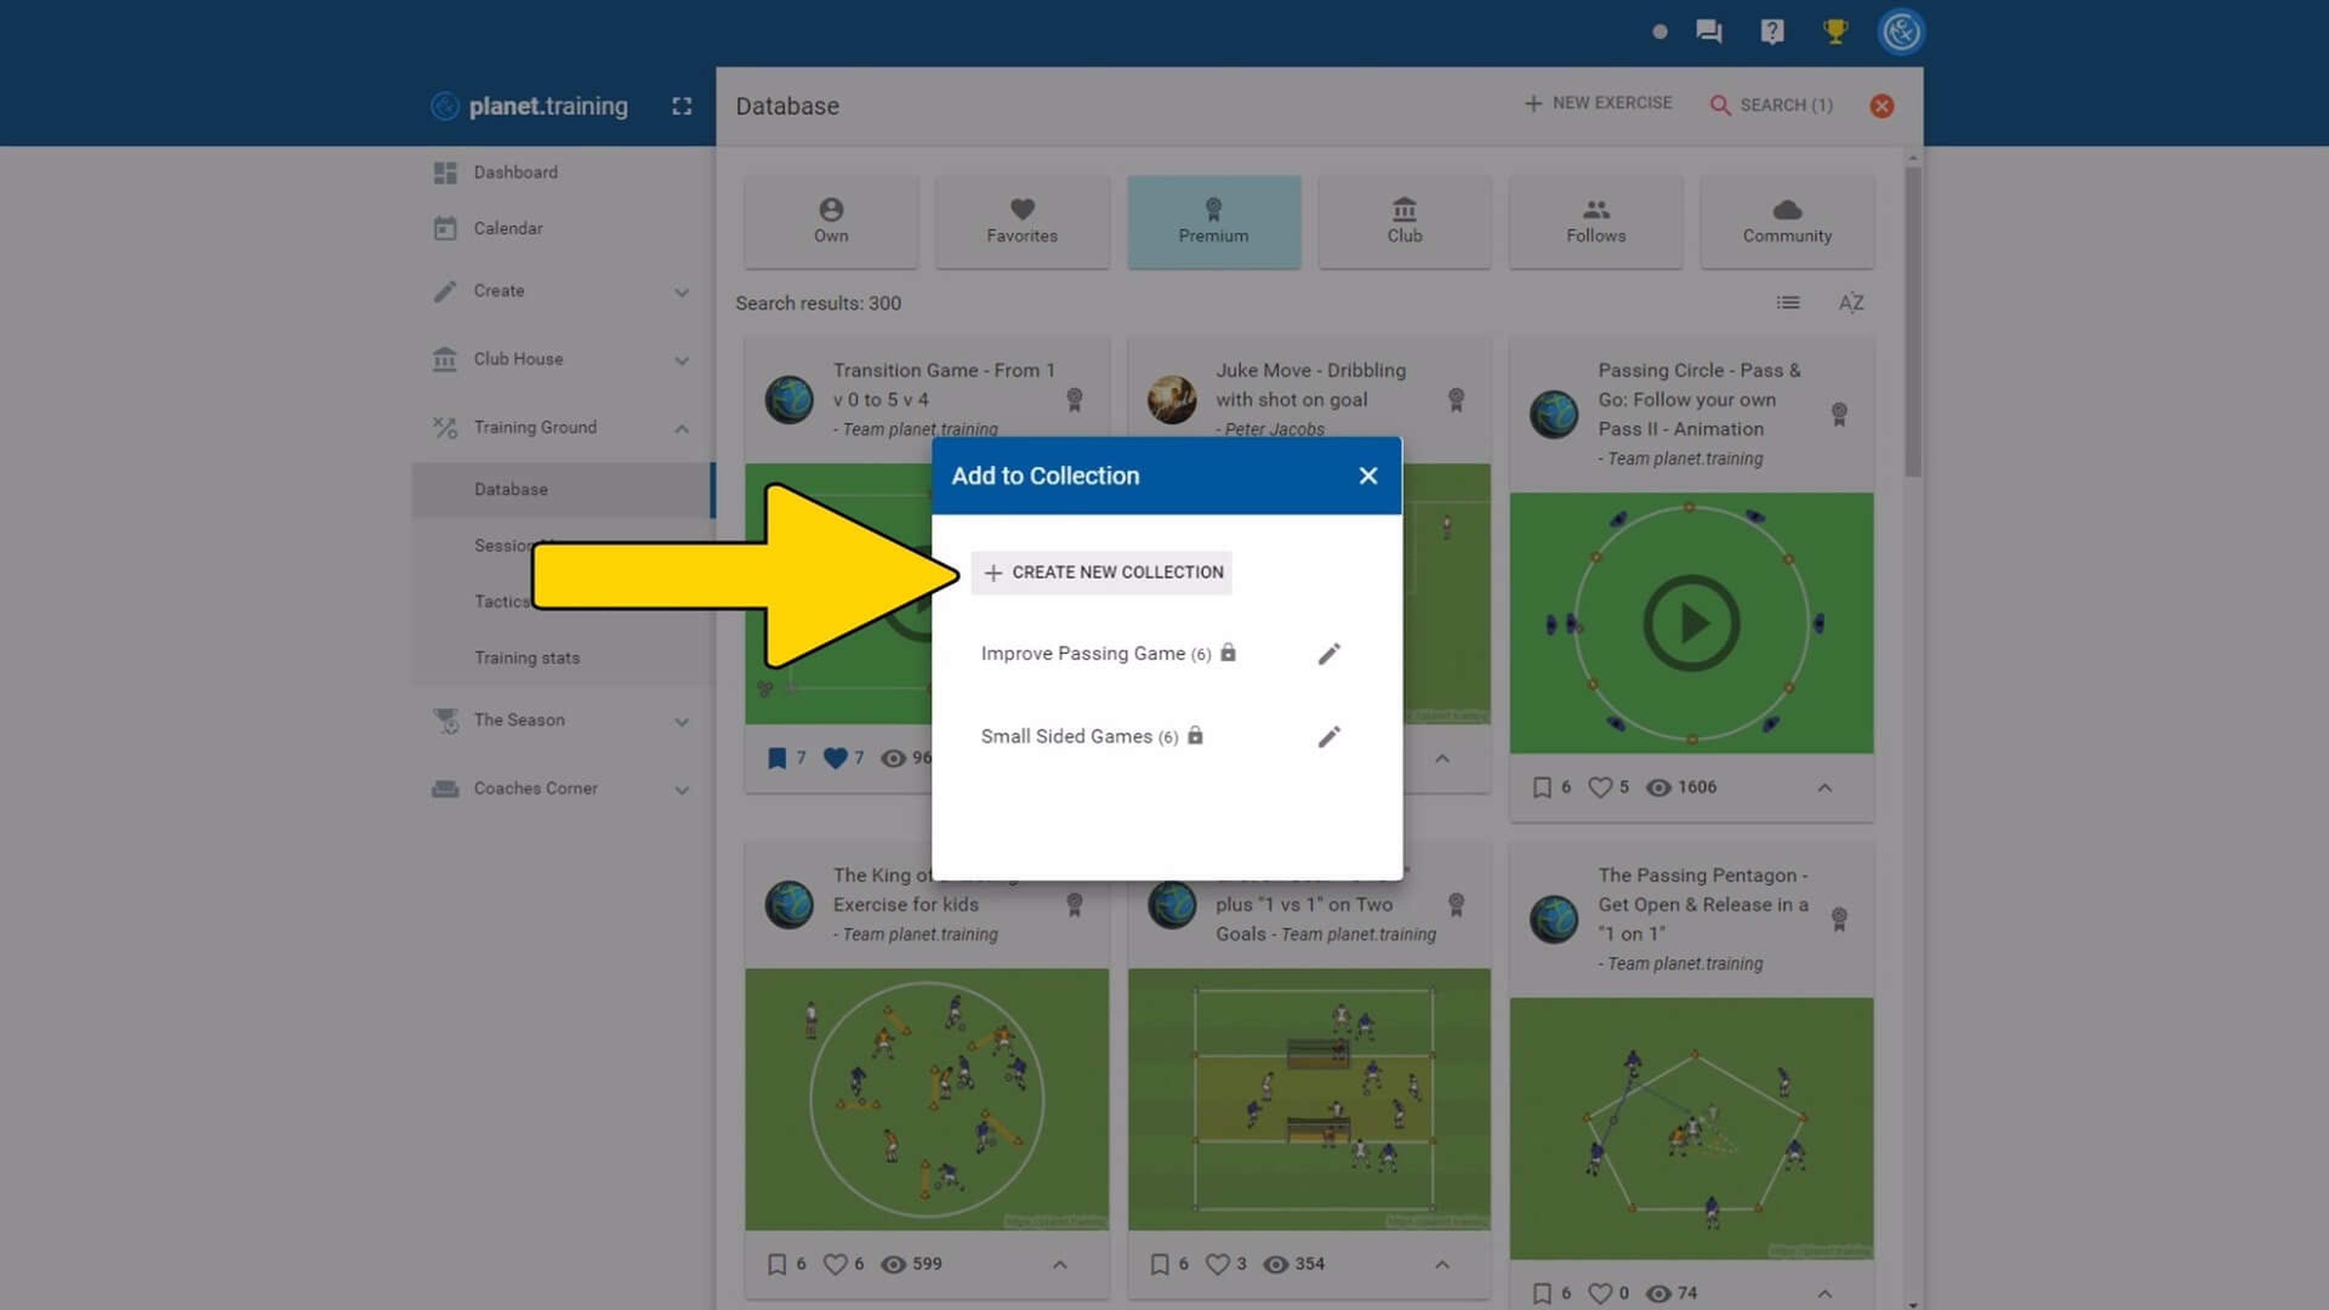Edit the Improve Passing Game collection

click(x=1329, y=654)
